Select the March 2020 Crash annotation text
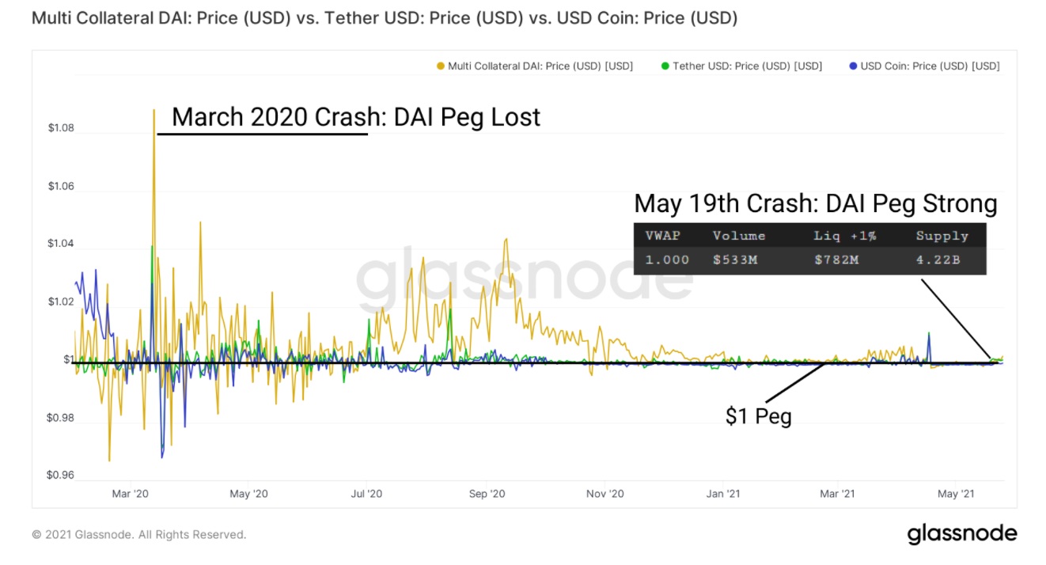The height and width of the screenshot is (565, 1046). (356, 117)
